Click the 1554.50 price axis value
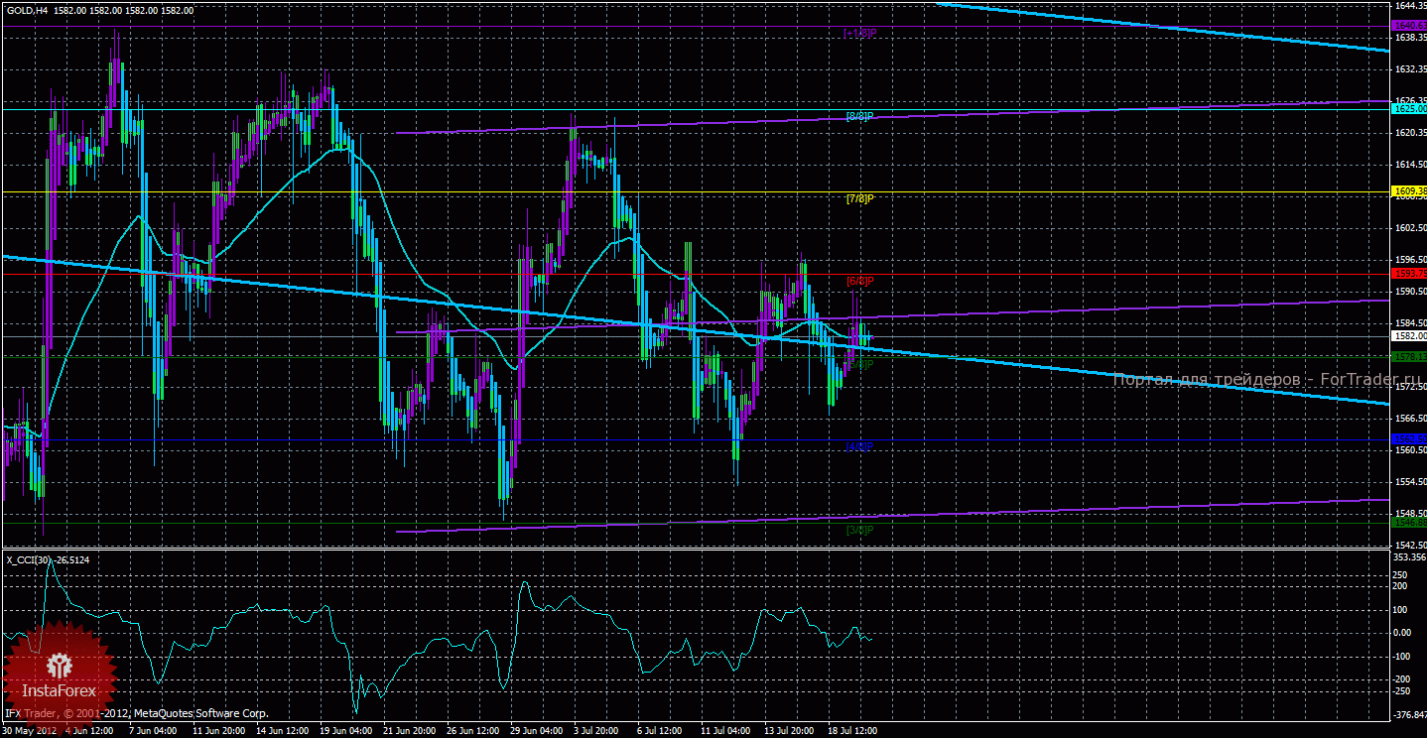Viewport: 1427px width, 738px height. click(1410, 482)
